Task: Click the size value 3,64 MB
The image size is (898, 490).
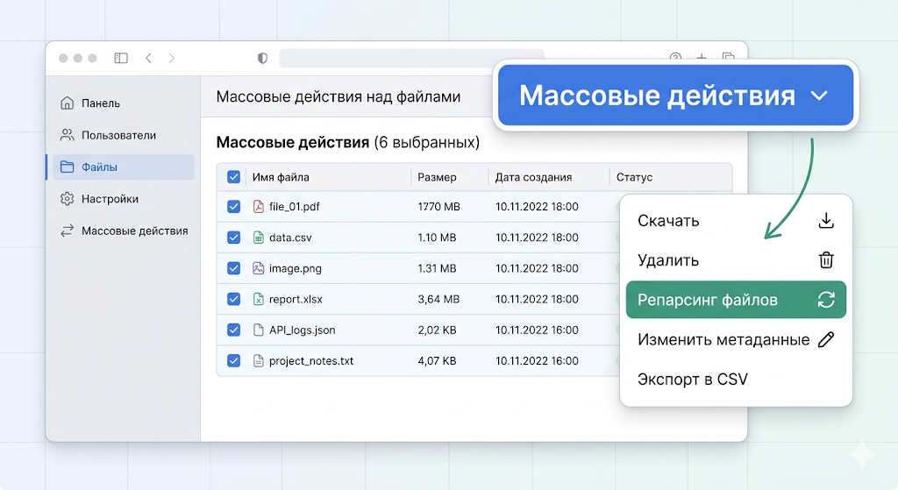Action: pyautogui.click(x=438, y=299)
